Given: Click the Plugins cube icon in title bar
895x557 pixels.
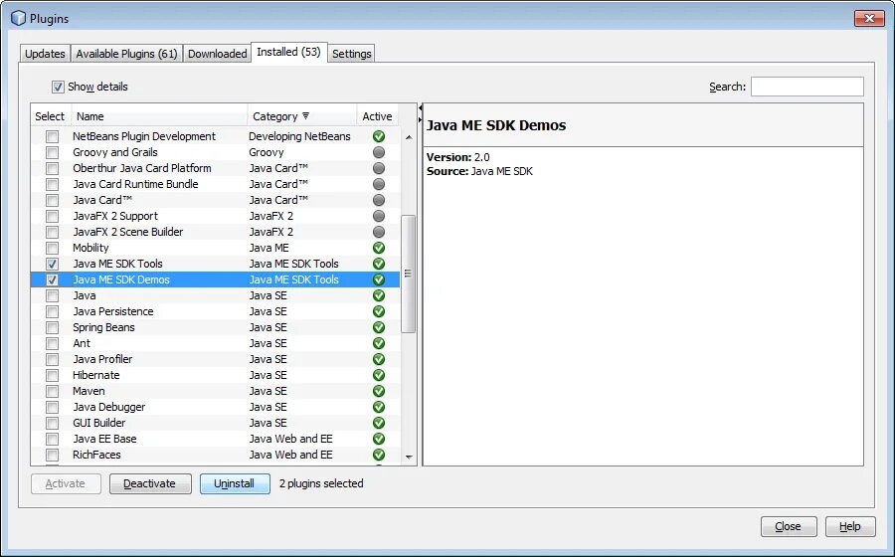Looking at the screenshot, I should 18,18.
